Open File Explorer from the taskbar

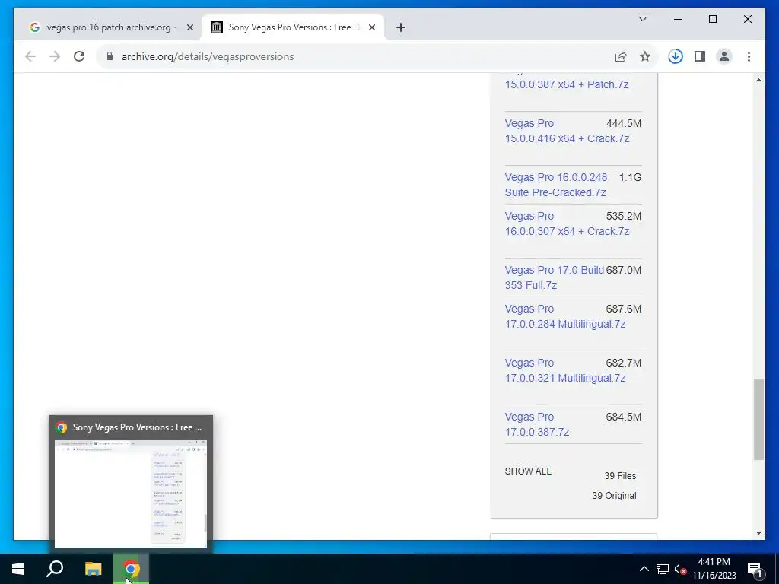(93, 569)
